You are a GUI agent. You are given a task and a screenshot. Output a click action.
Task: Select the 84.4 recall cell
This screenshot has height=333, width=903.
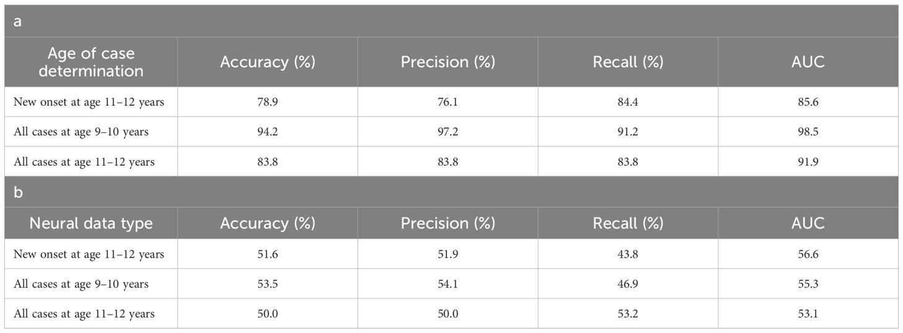(628, 102)
